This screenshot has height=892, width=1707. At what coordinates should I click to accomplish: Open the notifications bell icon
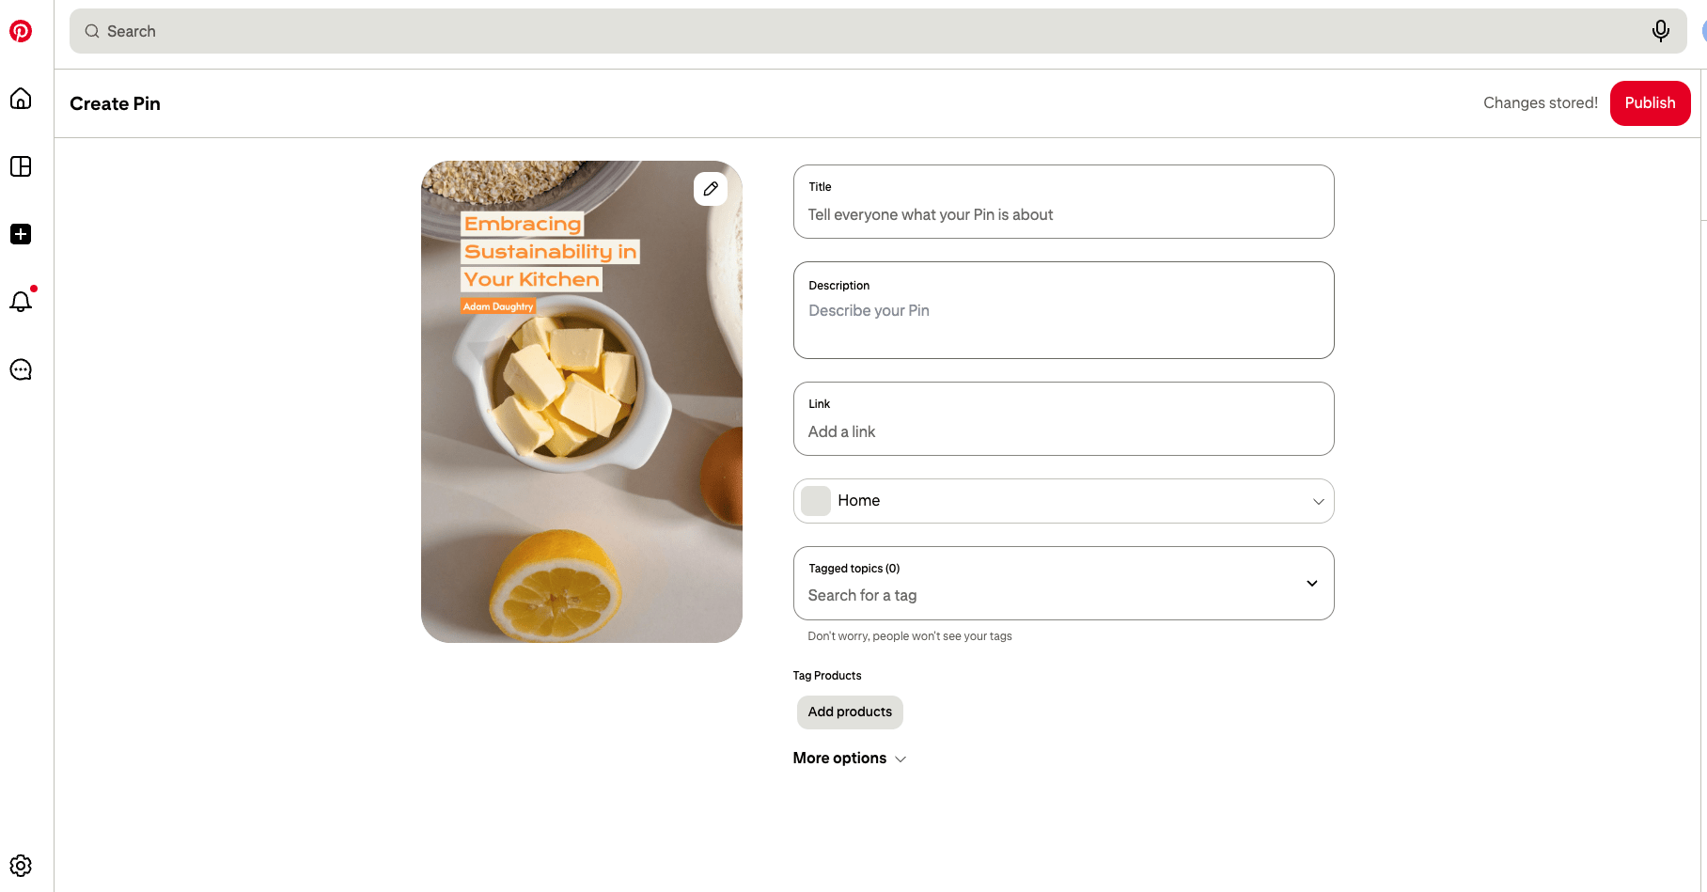pos(21,301)
